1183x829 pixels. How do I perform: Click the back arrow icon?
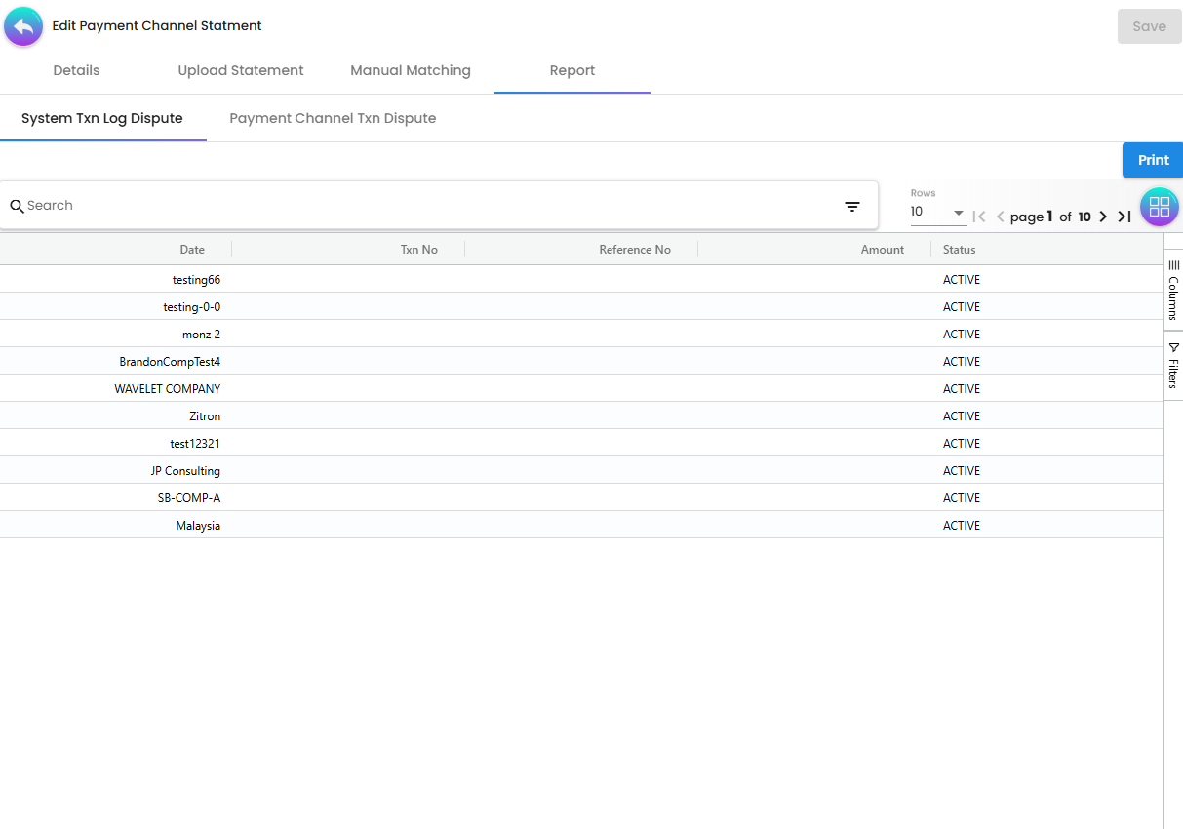23,26
